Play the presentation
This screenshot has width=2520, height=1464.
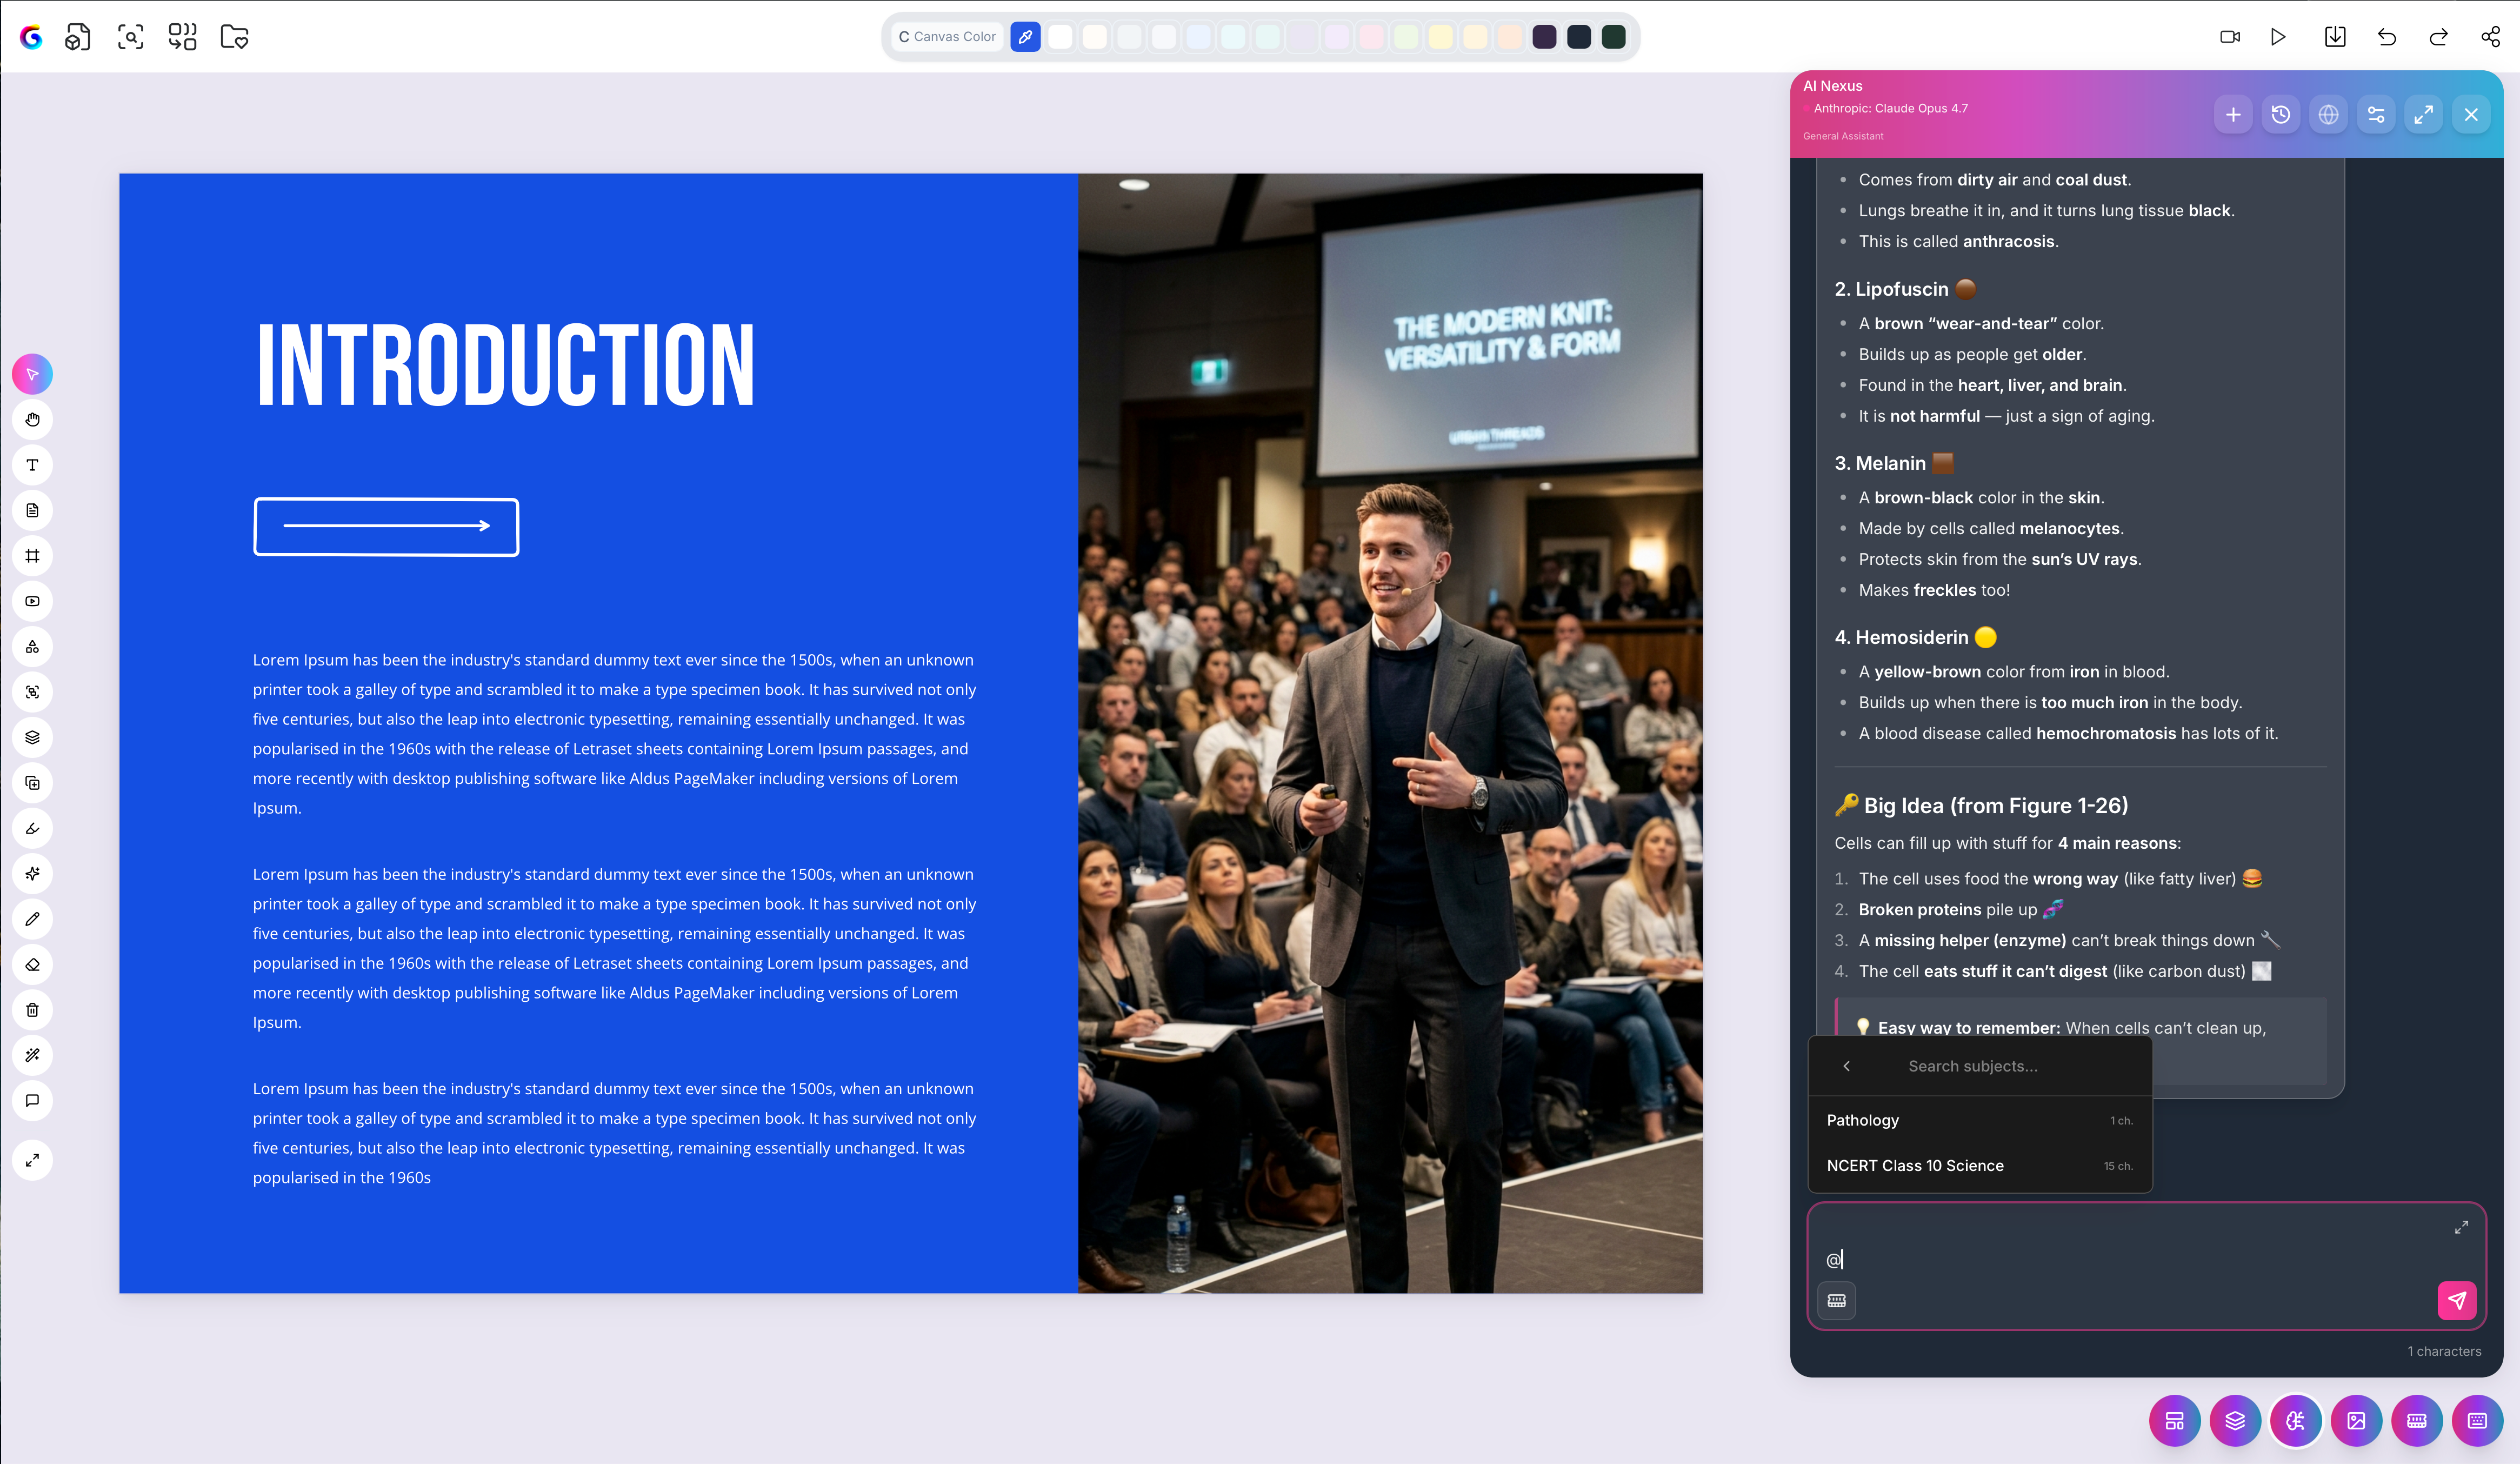(x=2279, y=37)
